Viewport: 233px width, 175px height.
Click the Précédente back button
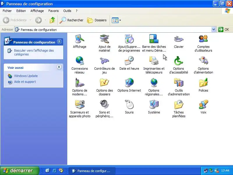click(x=15, y=20)
